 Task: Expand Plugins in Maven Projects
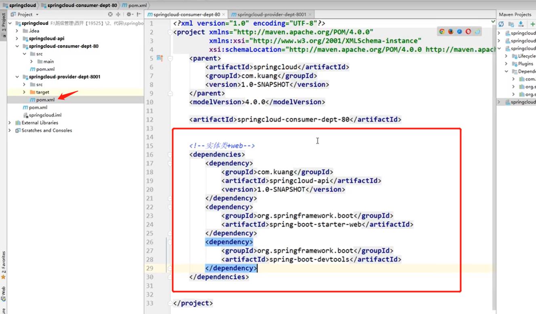(x=506, y=64)
